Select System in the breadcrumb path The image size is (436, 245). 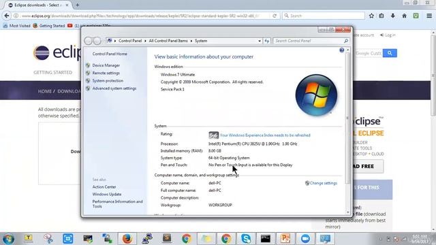pos(201,41)
